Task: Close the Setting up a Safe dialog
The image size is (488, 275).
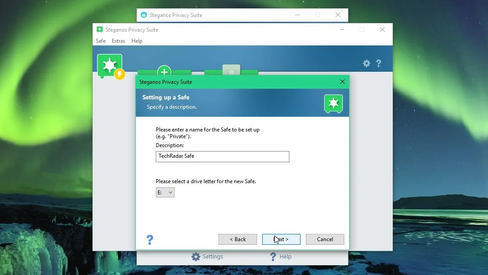Action: click(342, 82)
